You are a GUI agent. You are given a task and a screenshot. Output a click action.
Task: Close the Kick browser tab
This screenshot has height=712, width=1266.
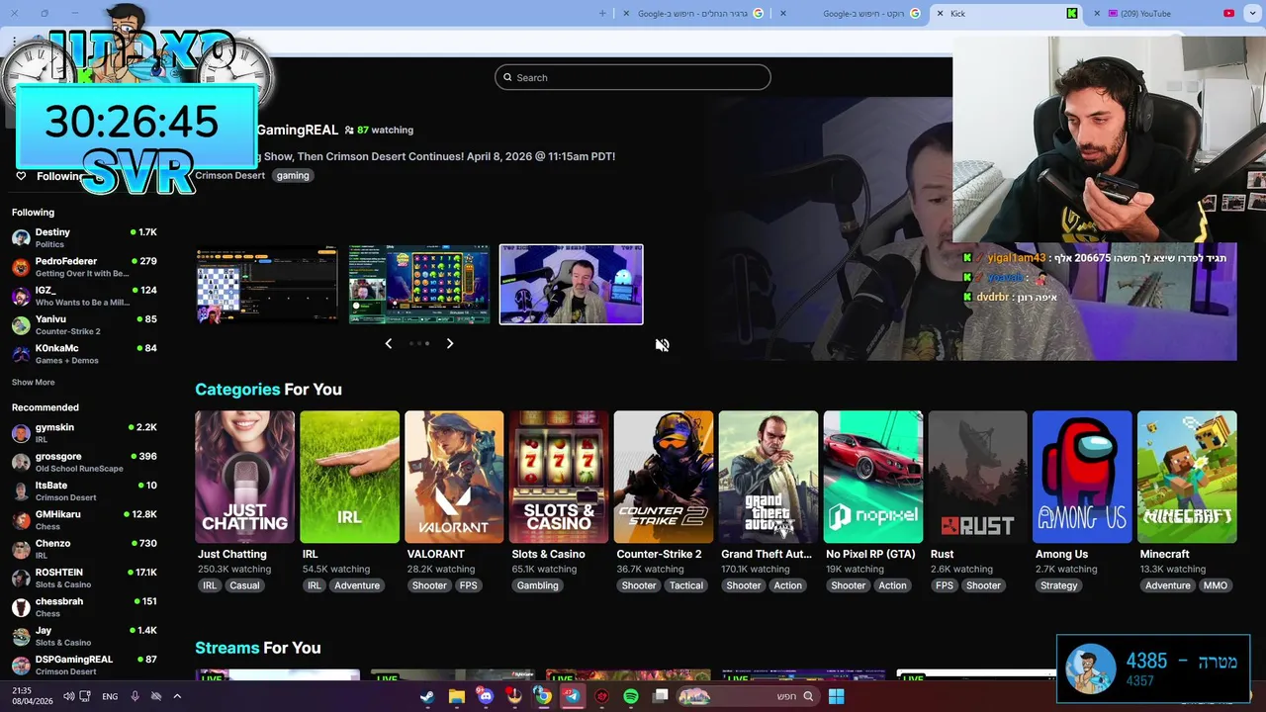[940, 14]
